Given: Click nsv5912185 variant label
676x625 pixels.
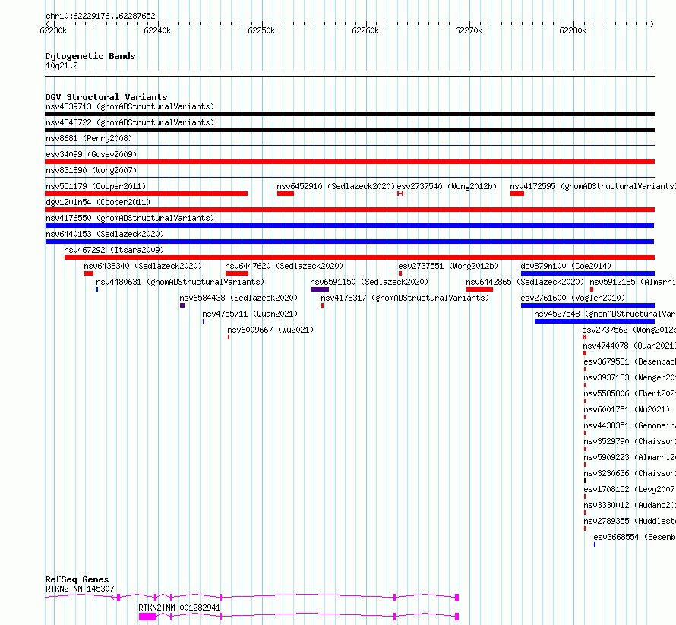Looking at the screenshot, I should point(633,282).
